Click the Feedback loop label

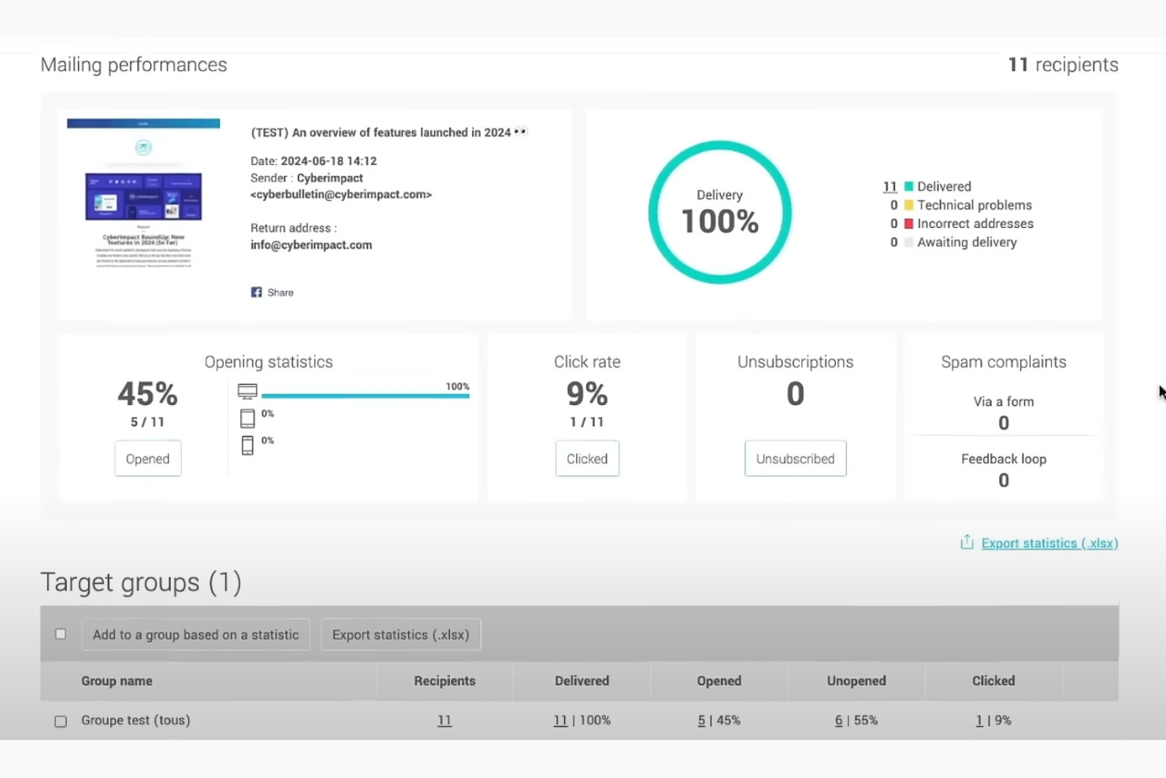click(x=1004, y=459)
